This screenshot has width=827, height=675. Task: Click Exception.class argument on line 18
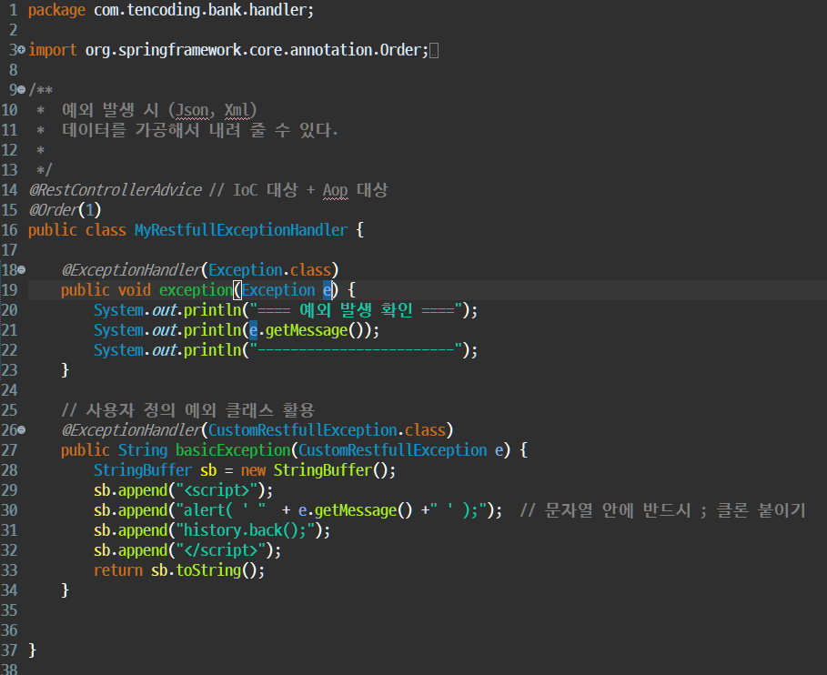tap(269, 270)
